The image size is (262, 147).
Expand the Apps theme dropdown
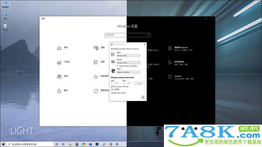click(x=128, y=56)
